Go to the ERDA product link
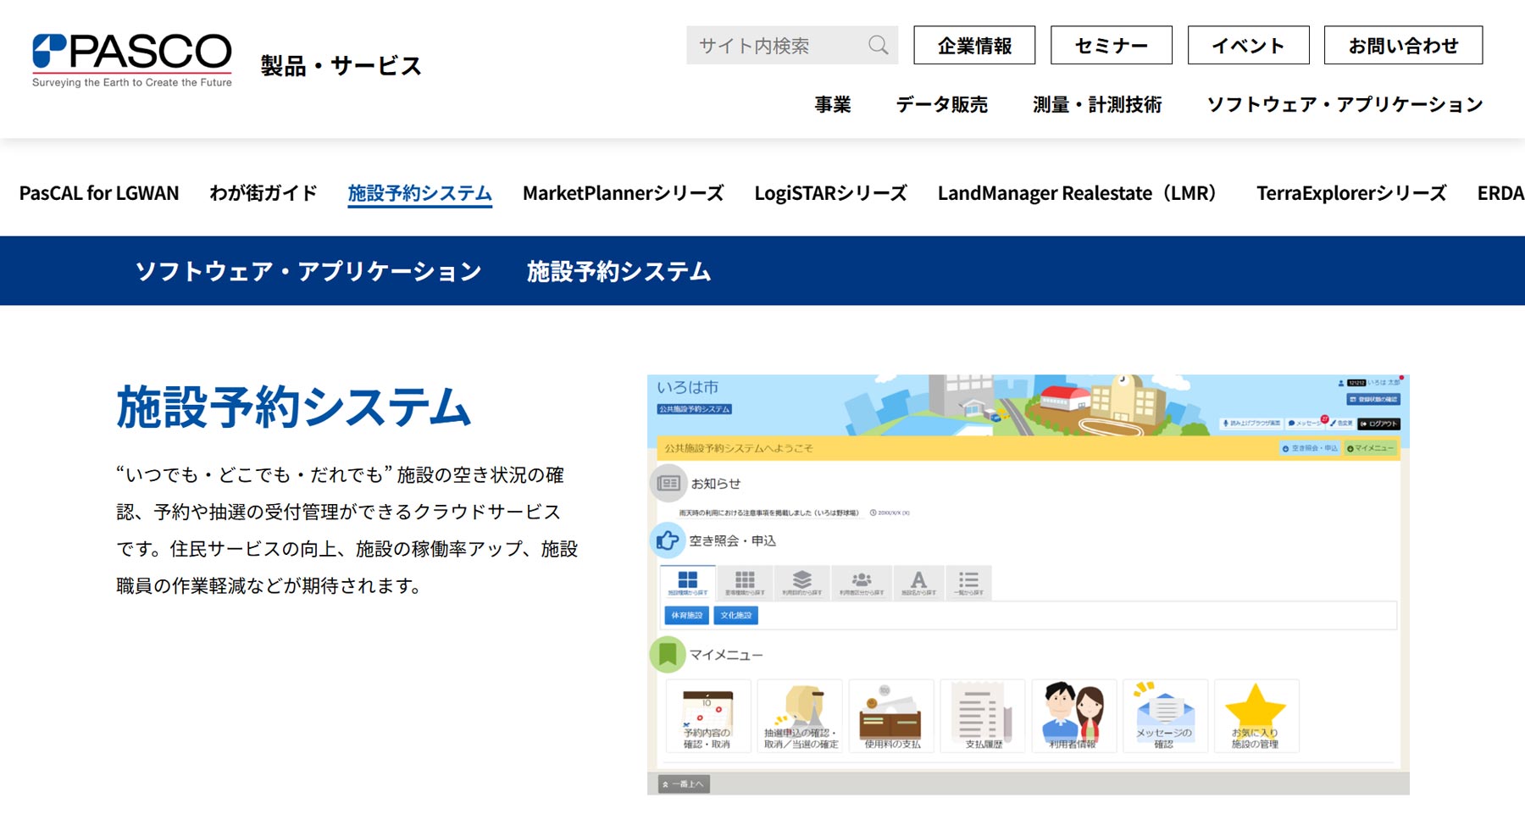Viewport: 1525px width, 831px height. (x=1500, y=193)
